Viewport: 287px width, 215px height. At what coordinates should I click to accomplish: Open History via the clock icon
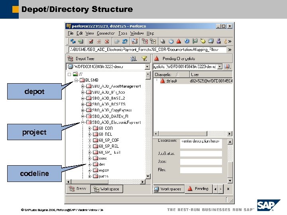[171, 41]
